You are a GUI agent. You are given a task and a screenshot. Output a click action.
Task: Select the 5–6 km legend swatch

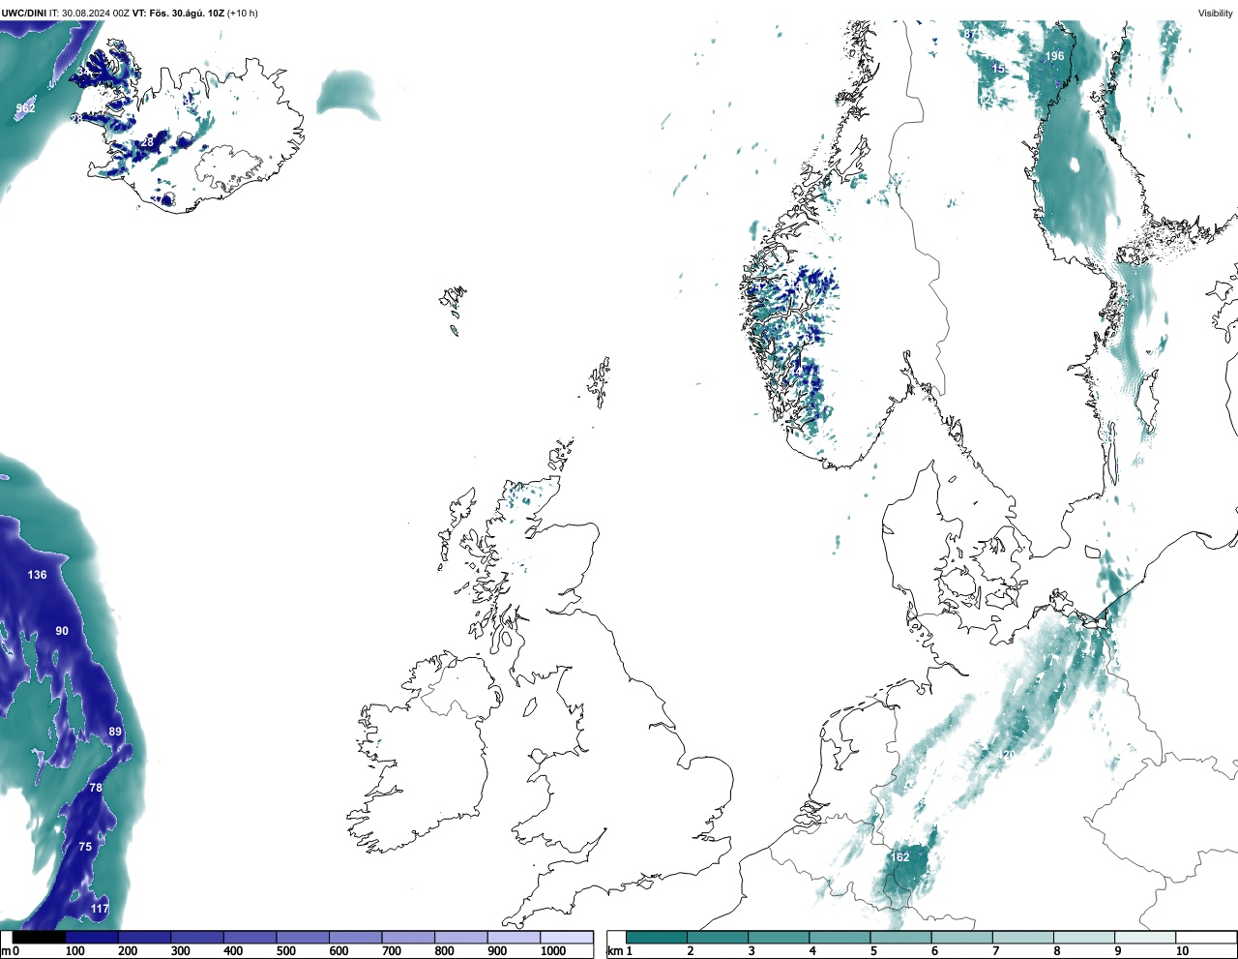click(900, 937)
